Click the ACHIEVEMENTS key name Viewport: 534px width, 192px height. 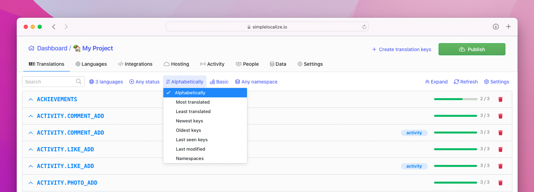point(57,99)
